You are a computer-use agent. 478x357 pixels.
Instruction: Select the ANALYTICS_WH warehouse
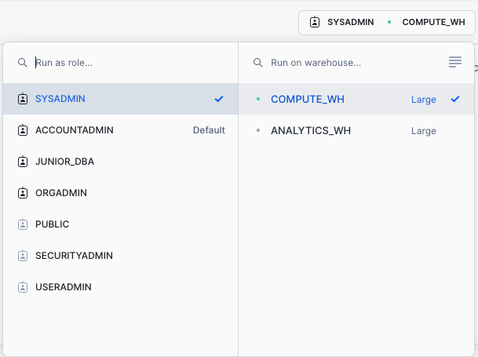point(310,130)
